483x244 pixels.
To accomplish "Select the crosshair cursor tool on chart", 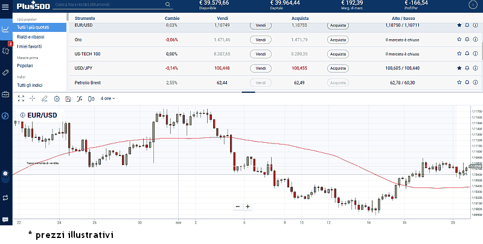I will pos(33,98).
